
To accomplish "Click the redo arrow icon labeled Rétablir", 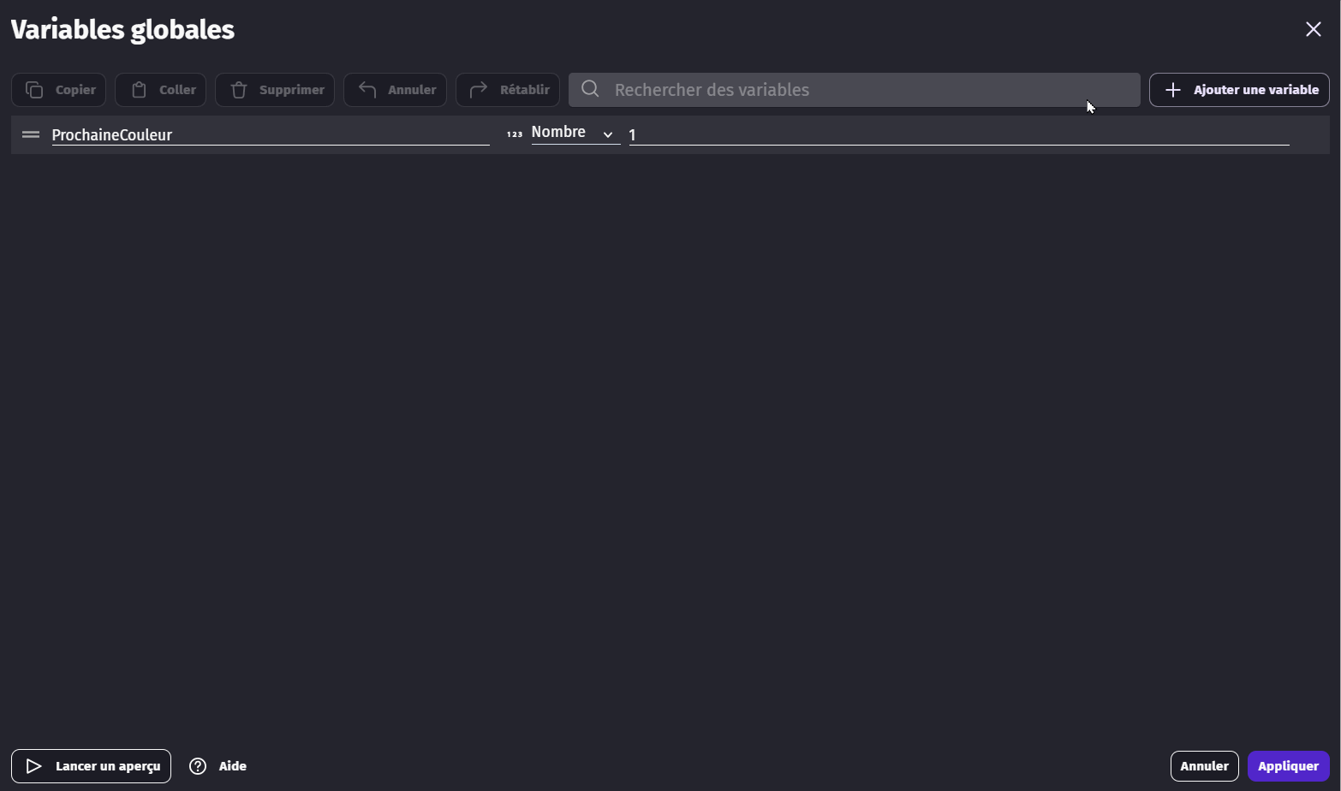I will pos(479,90).
